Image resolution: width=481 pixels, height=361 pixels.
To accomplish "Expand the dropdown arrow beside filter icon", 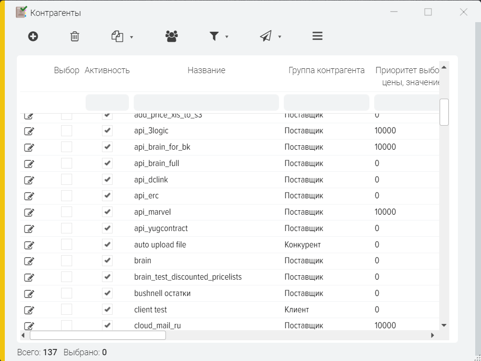I will (x=227, y=37).
